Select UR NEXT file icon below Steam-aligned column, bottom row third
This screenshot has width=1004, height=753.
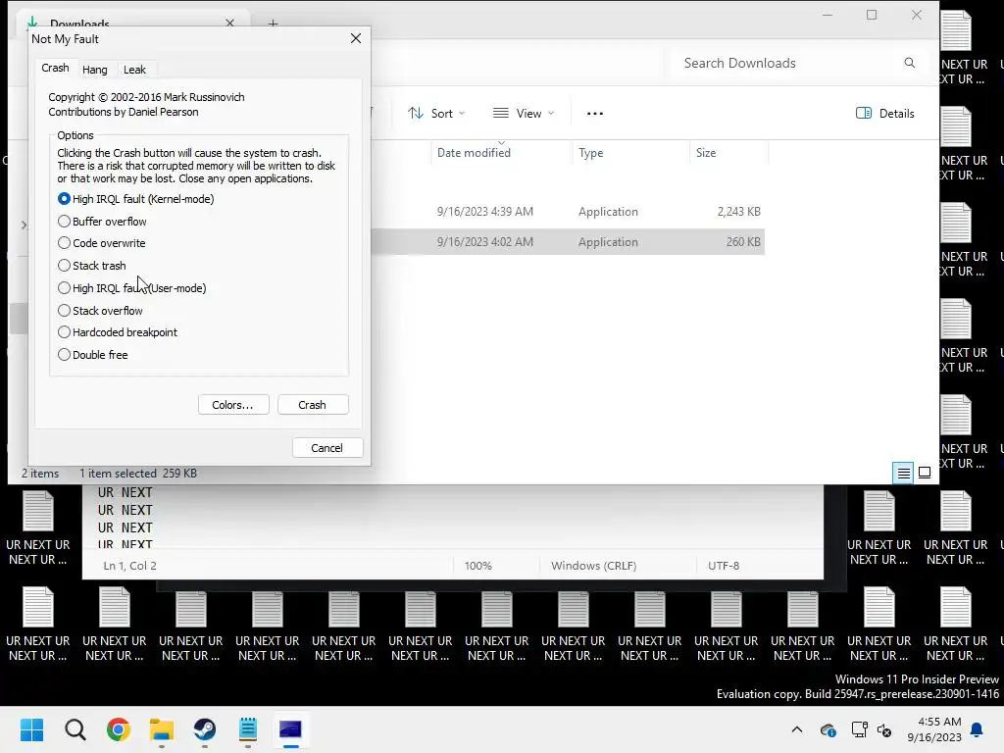(x=191, y=625)
